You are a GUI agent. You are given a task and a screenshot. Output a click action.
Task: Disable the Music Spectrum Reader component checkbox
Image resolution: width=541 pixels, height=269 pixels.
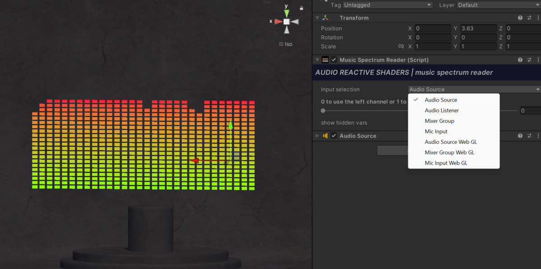pos(334,59)
